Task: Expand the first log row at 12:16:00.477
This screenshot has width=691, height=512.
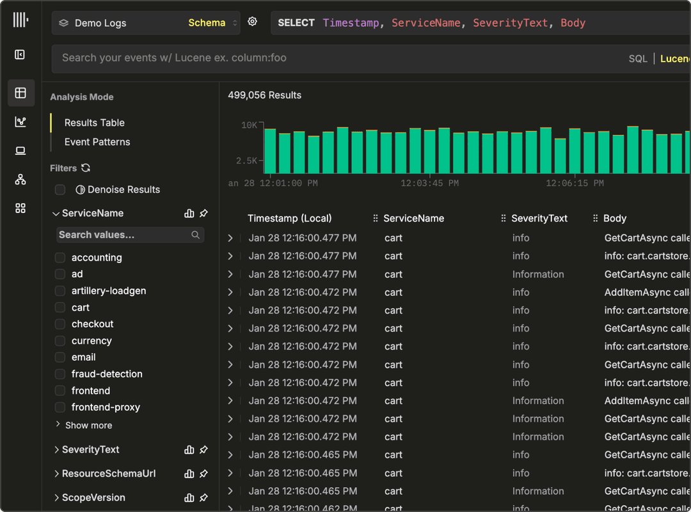Action: tap(230, 238)
